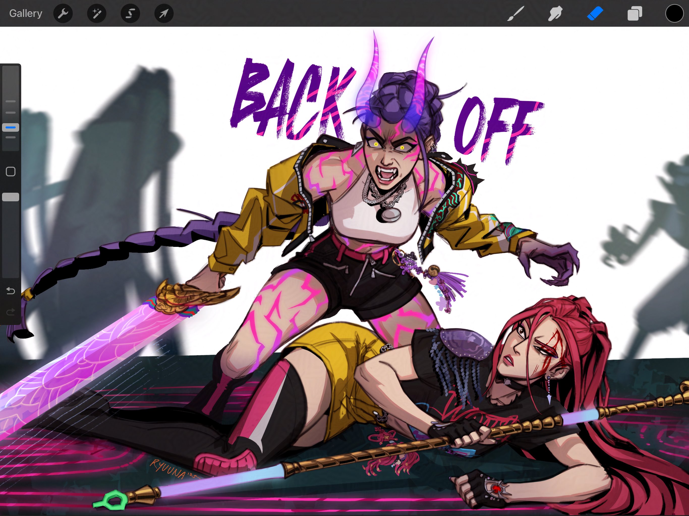Open the Adjustments magic wand menu
Viewport: 689px width, 516px height.
pos(97,13)
